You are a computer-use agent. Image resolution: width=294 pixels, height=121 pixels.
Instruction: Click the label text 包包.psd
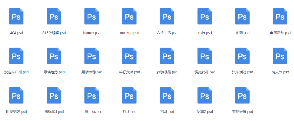click(x=205, y=33)
